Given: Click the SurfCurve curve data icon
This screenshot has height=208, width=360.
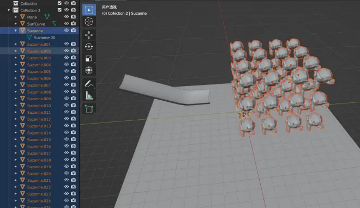Looking at the screenshot, I should pos(54,23).
